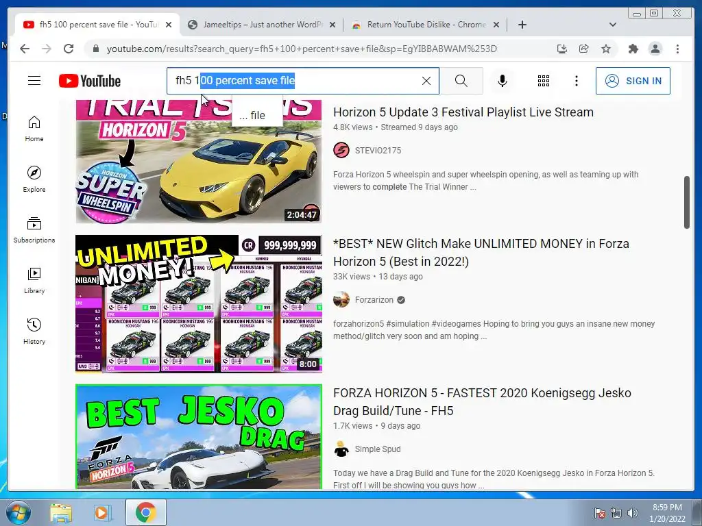Viewport: 702px width, 526px height.
Task: Open Action Center flag tray icon
Action: [599, 513]
